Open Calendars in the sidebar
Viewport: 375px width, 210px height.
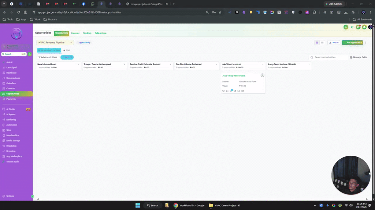pyautogui.click(x=11, y=83)
